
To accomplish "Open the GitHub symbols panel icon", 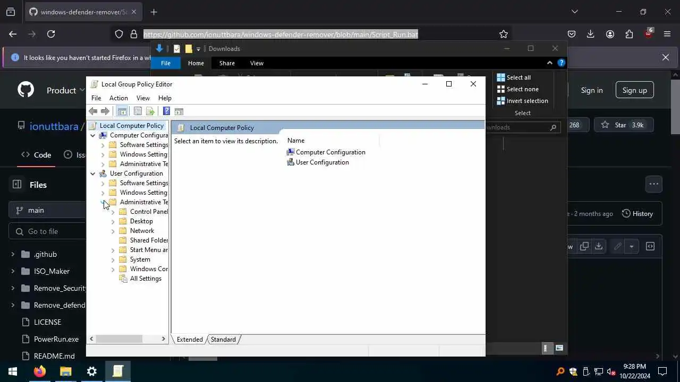I will [x=650, y=246].
